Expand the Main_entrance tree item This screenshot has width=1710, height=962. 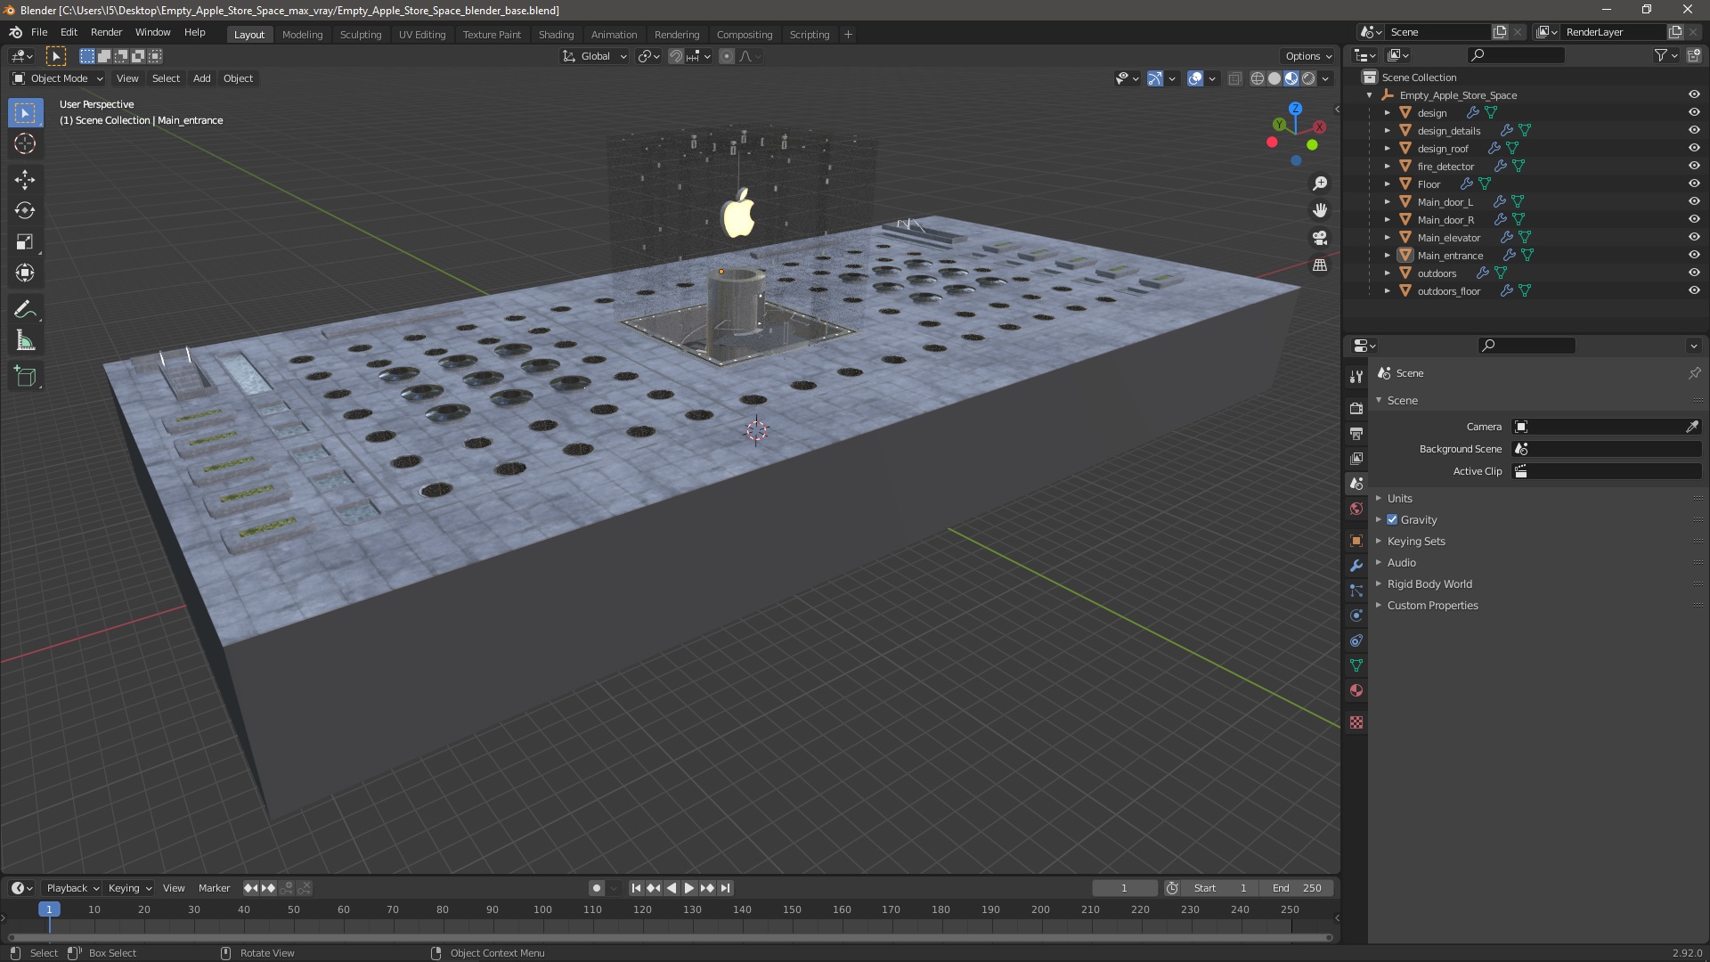(1387, 255)
